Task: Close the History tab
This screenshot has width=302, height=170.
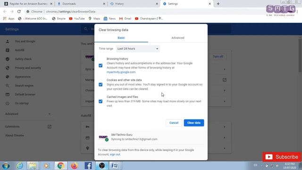Action: click(157, 4)
